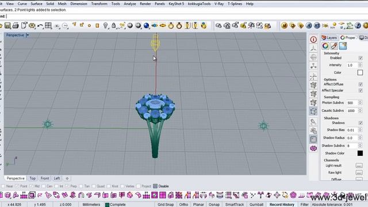This screenshot has height=207, width=368.
Task: Open the document properties icon
Action: [x=24, y=25]
